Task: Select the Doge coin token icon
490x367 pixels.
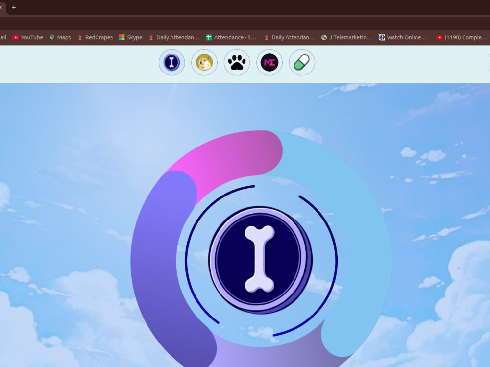Action: tap(204, 63)
